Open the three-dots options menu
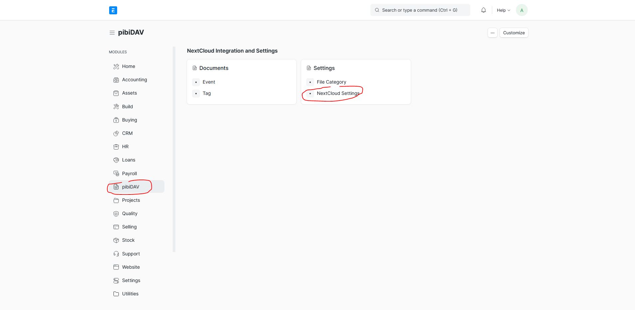The width and height of the screenshot is (635, 310). pos(493,33)
